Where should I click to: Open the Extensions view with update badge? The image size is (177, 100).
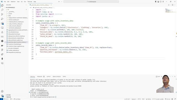click(2, 23)
